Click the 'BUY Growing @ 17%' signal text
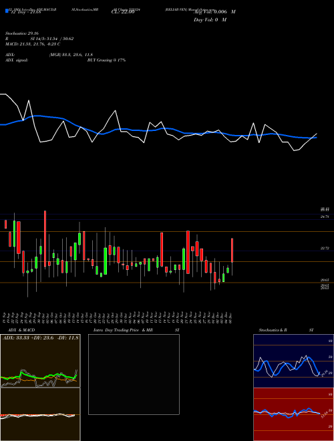334x441 pixels. pyautogui.click(x=106, y=60)
